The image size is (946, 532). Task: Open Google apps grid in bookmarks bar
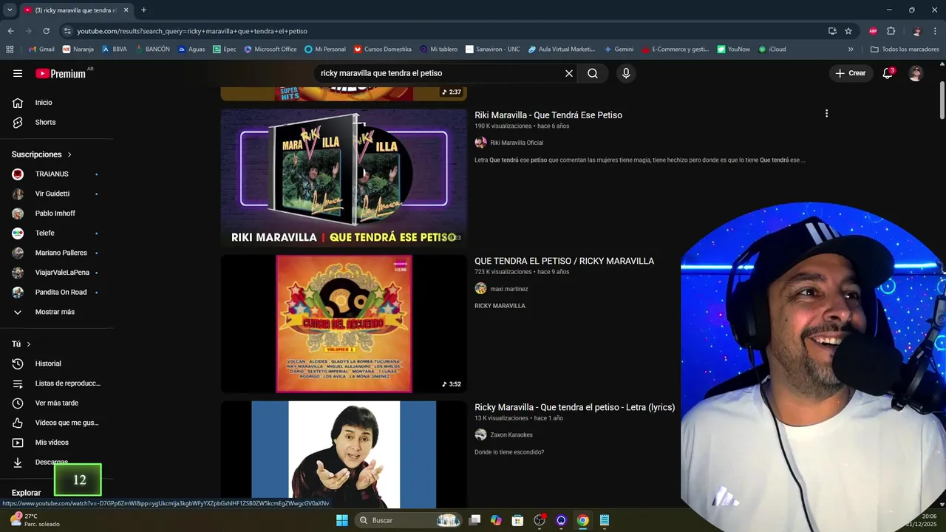pyautogui.click(x=10, y=50)
